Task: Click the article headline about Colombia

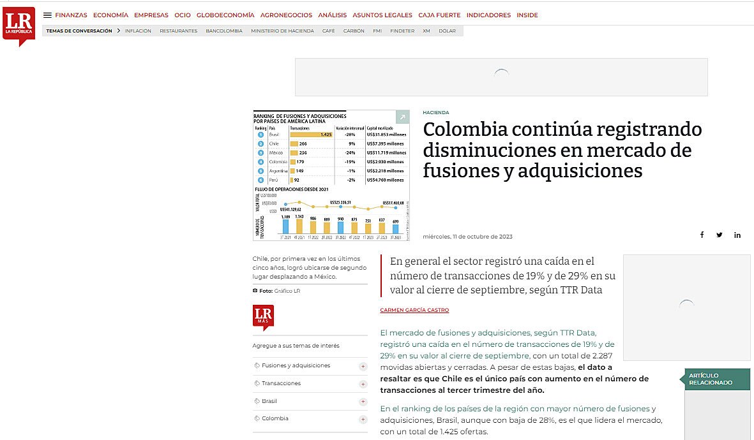Action: [562, 150]
